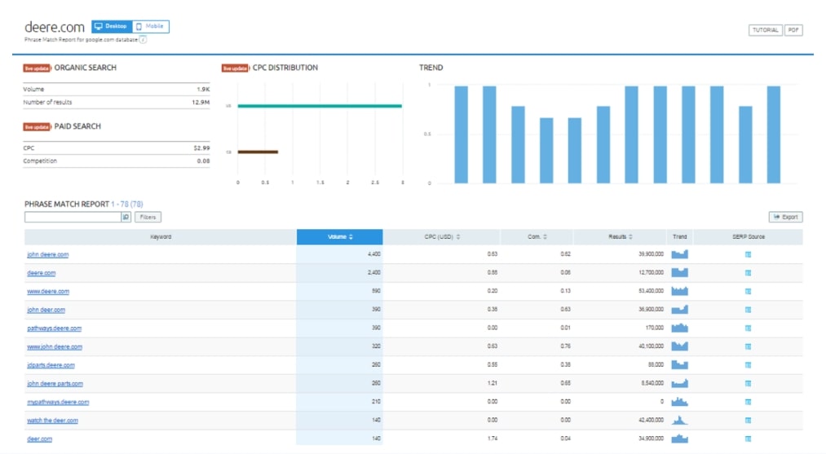This screenshot has height=454, width=826.
Task: Sort by Results column header
Action: (x=620, y=237)
